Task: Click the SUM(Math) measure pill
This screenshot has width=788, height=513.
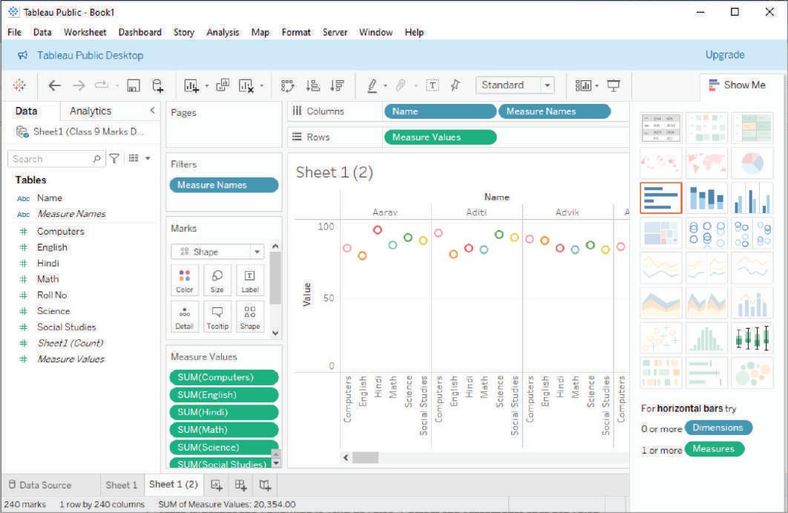Action: point(224,430)
